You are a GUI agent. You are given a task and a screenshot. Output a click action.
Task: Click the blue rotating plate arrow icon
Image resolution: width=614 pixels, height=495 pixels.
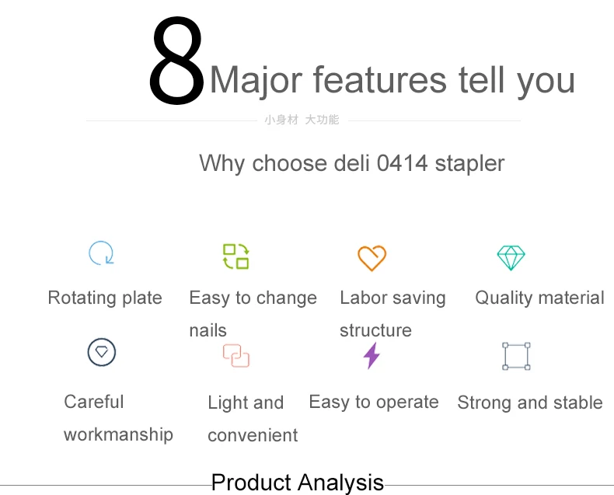101,253
